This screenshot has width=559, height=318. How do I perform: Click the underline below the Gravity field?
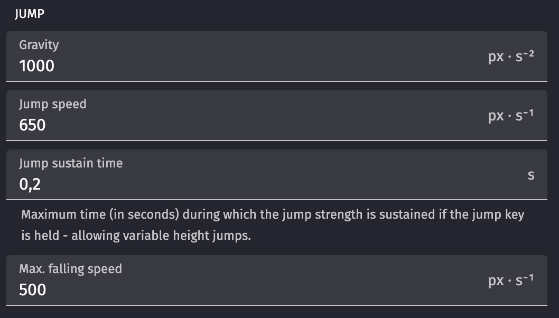pyautogui.click(x=277, y=81)
